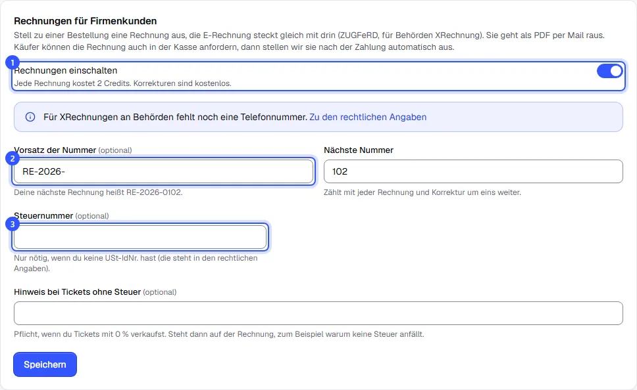Click the Speichern button
The height and width of the screenshot is (390, 637).
click(x=45, y=364)
